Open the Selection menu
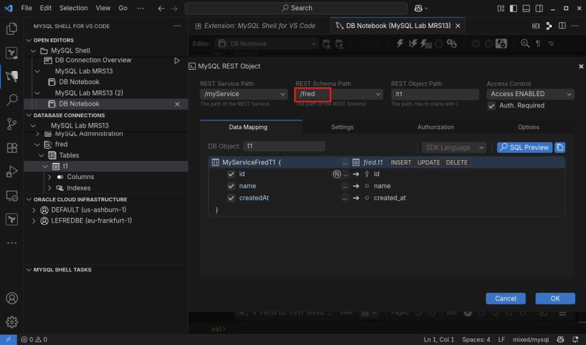586x345 pixels. 74,8
